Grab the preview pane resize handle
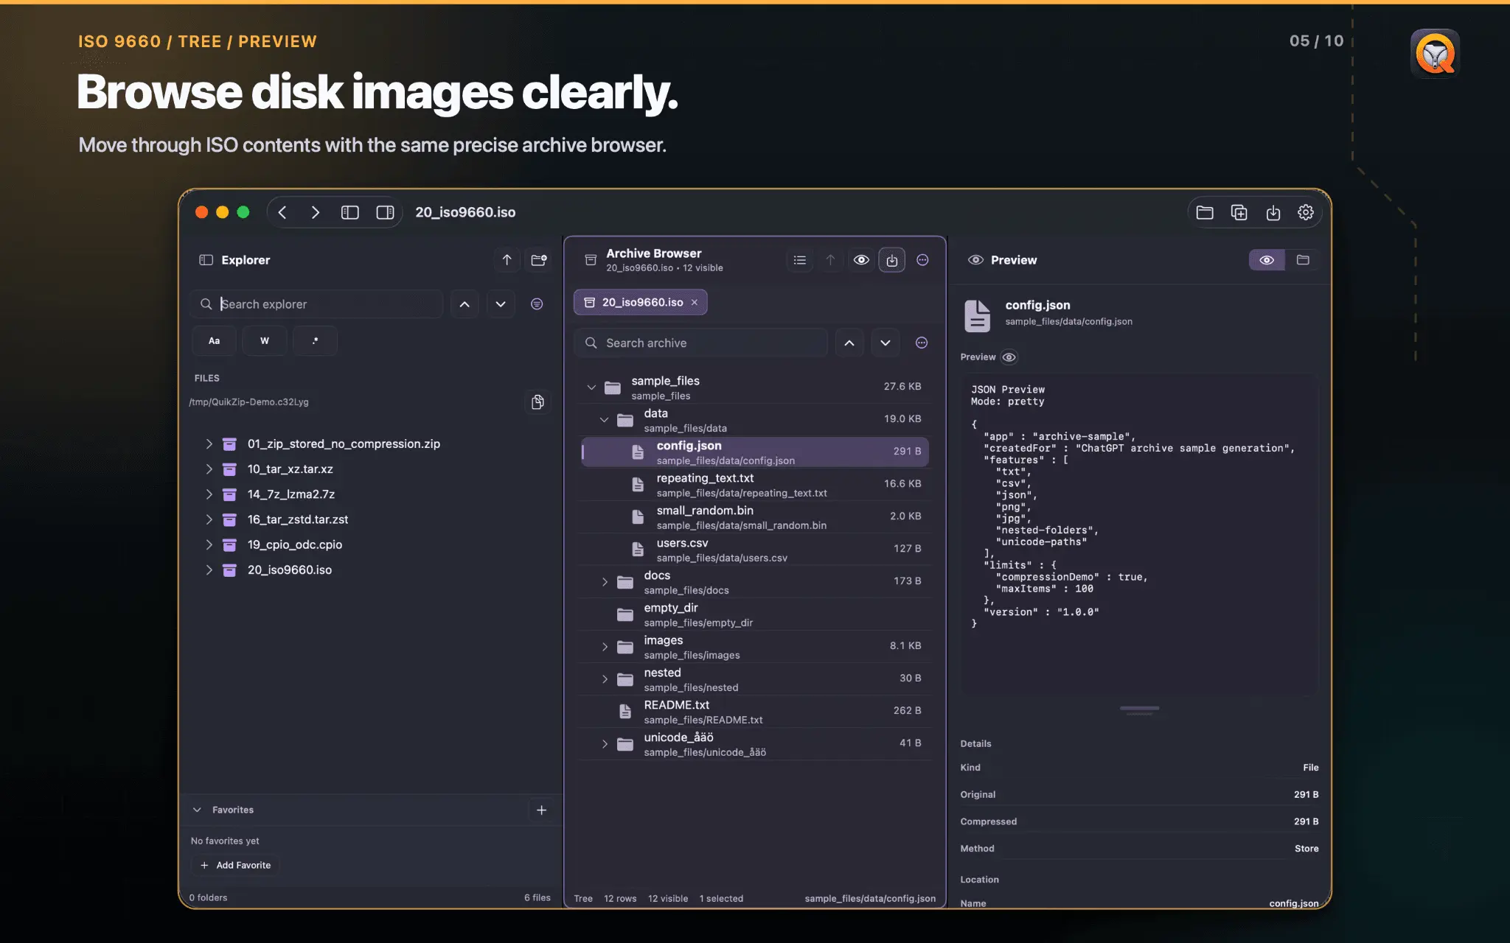This screenshot has width=1510, height=943. pyautogui.click(x=1139, y=709)
